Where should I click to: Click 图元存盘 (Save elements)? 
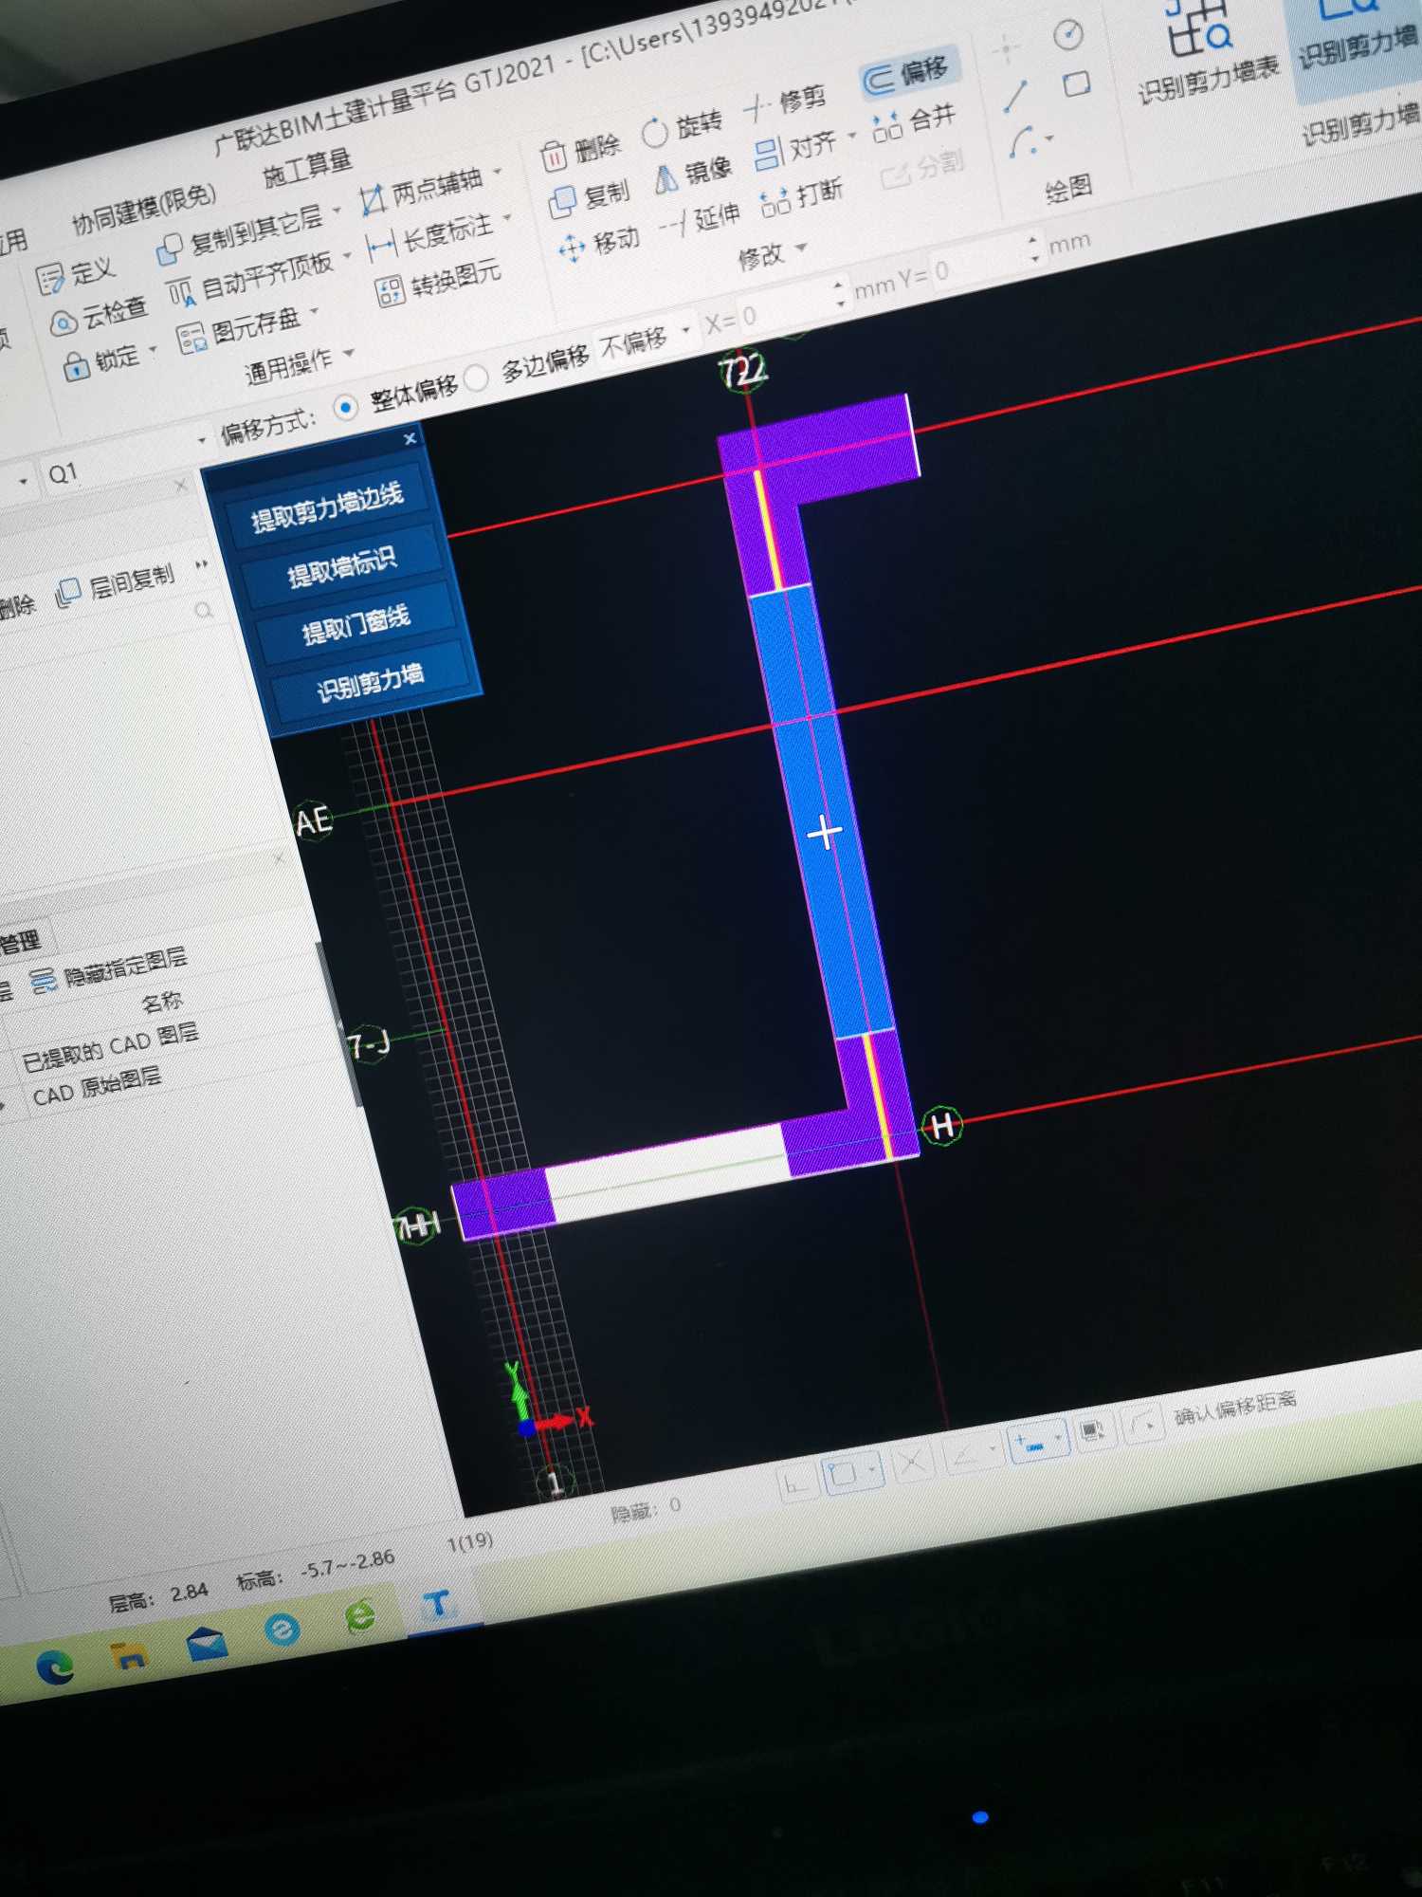[240, 328]
